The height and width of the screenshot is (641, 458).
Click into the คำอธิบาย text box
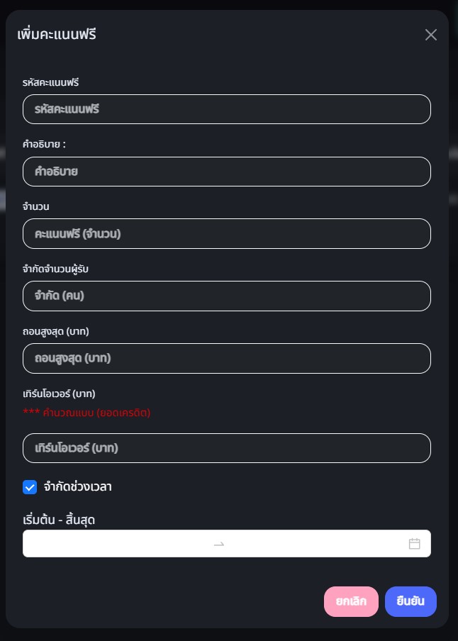pyautogui.click(x=227, y=172)
